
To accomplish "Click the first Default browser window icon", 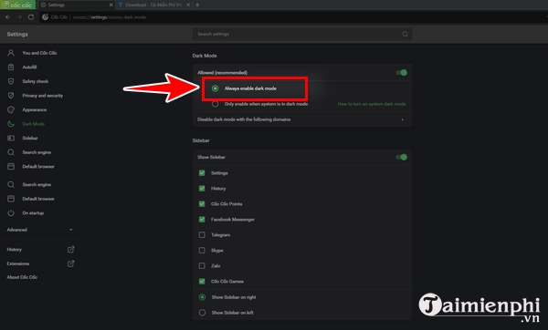I will (11, 167).
